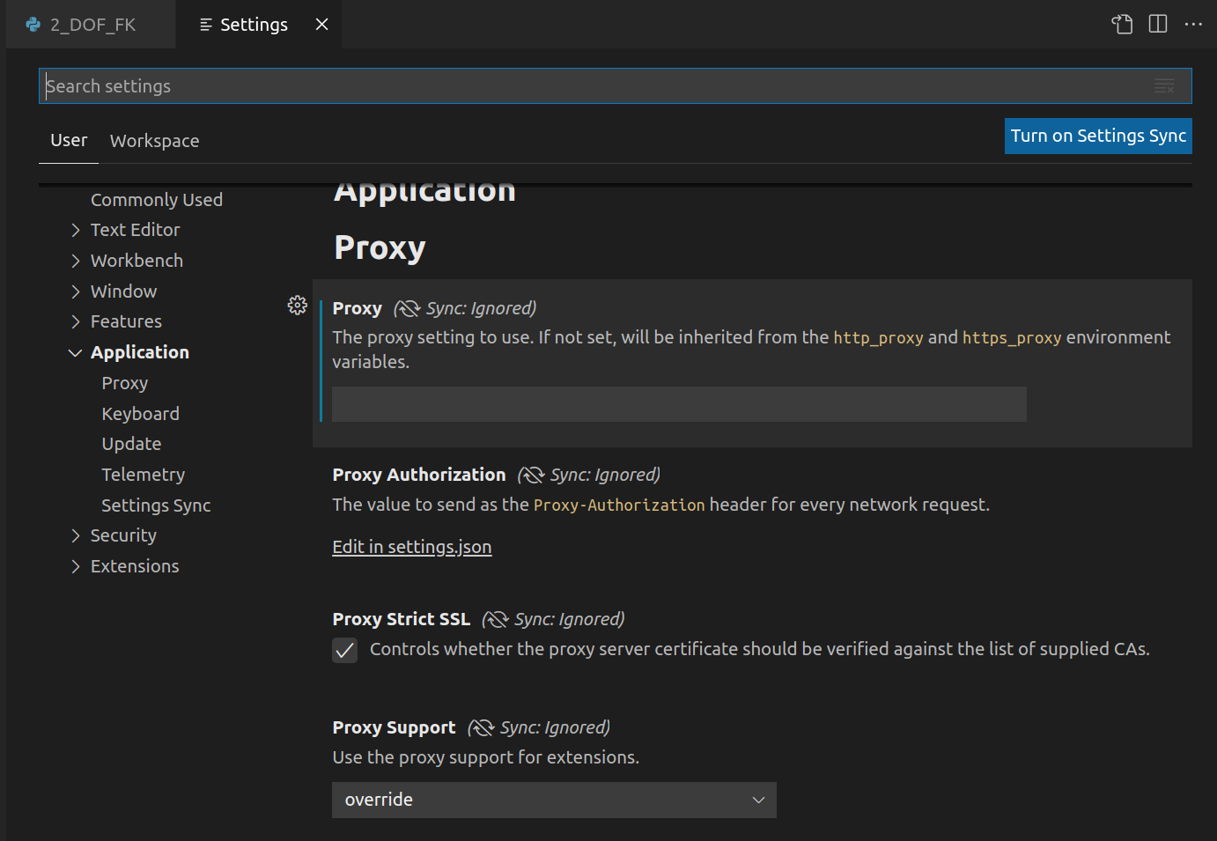The image size is (1217, 841).
Task: Open the Proxy Support override dropdown
Action: click(554, 800)
